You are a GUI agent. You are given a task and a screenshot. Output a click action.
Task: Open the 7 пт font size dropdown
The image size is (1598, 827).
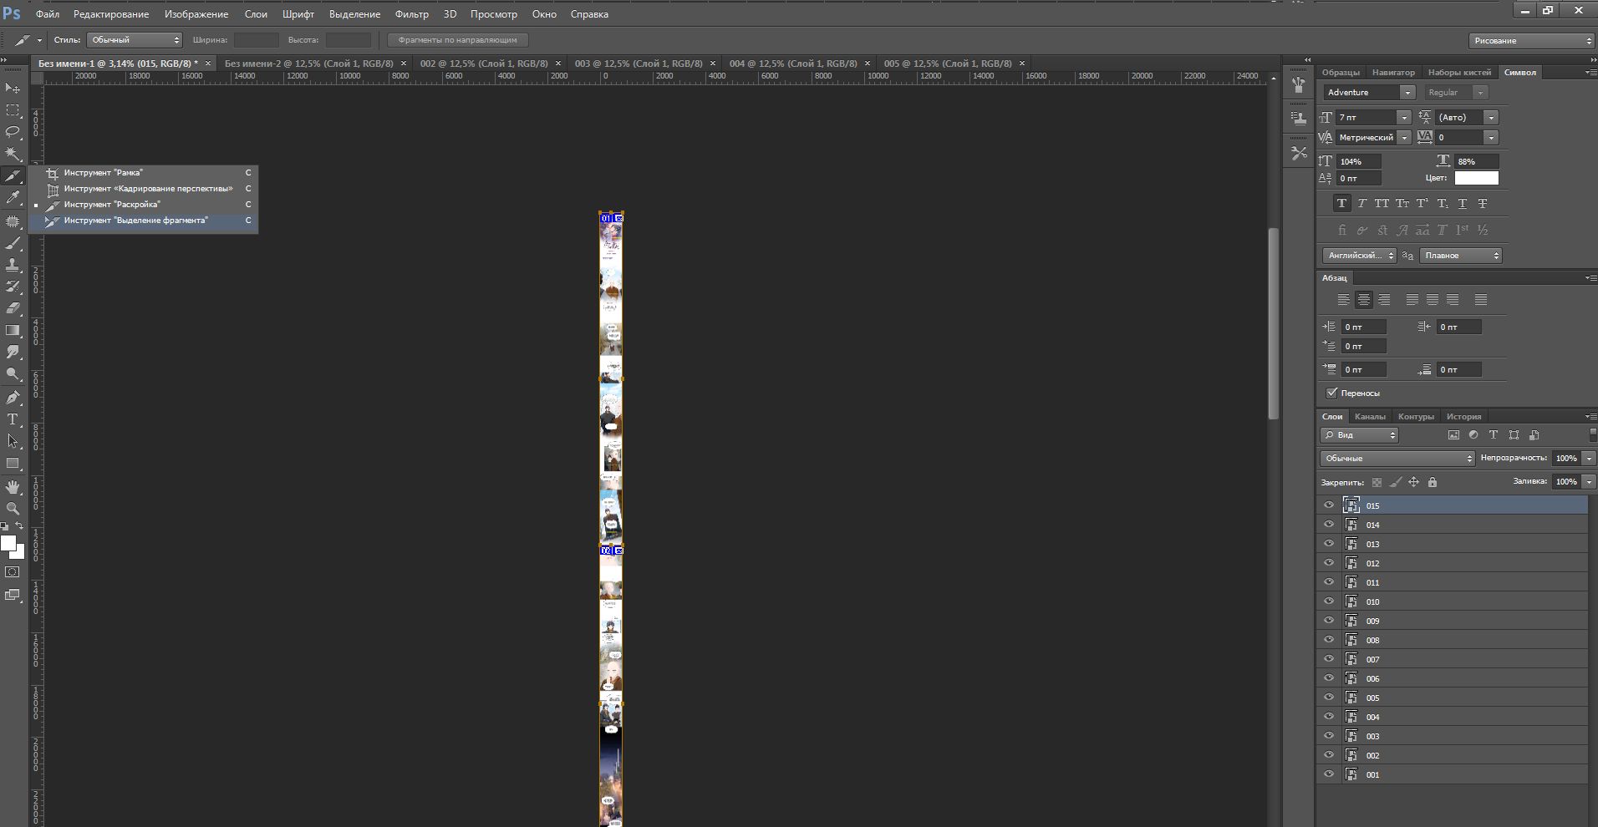coord(1404,118)
